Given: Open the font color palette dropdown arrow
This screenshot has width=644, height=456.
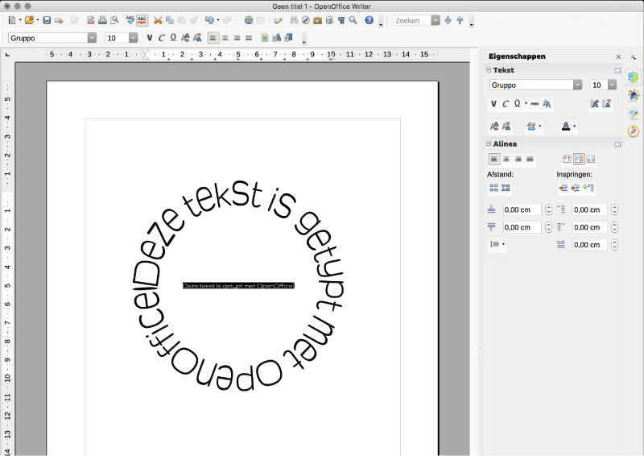Looking at the screenshot, I should coord(575,126).
